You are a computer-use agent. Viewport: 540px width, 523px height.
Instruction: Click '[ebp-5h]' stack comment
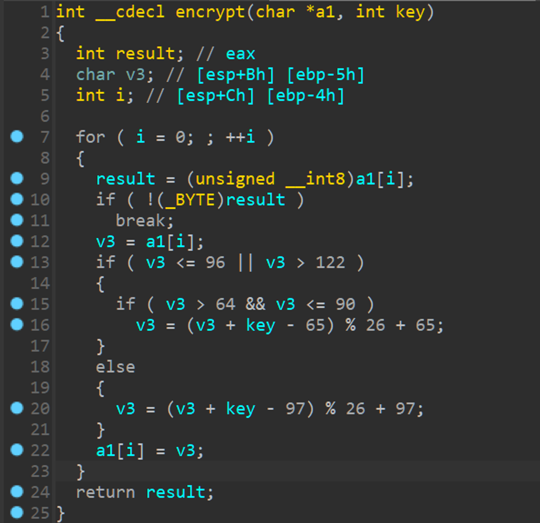(x=326, y=75)
